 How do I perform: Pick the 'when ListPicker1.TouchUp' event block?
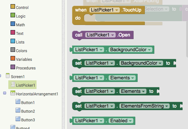109,15
